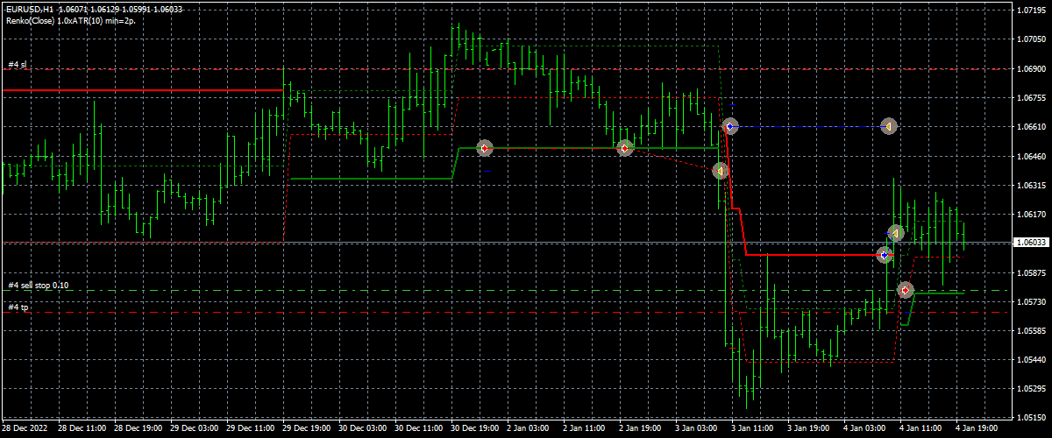Click the '30 Dec 19:00' time axis label

coord(473,430)
